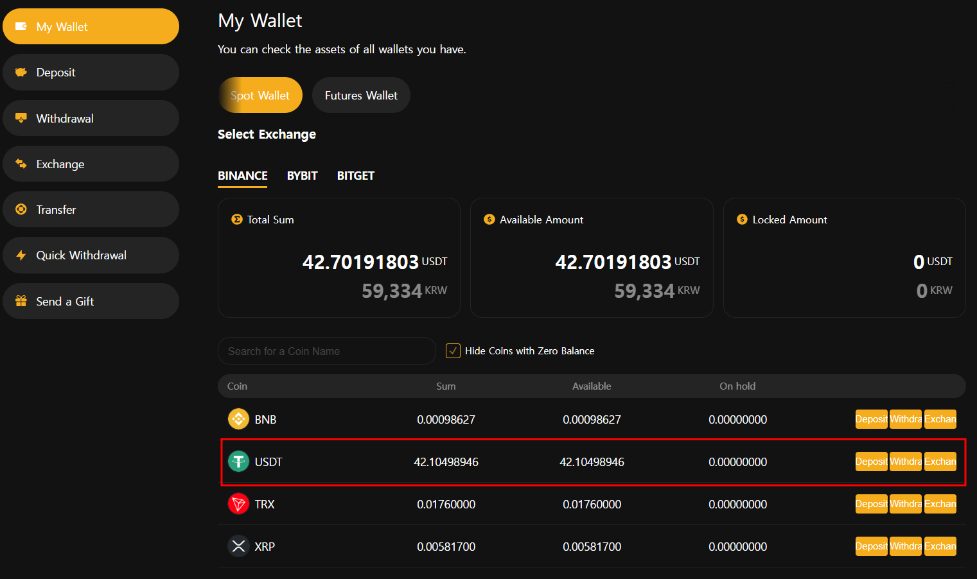Click the XRP coin icon

click(x=238, y=546)
